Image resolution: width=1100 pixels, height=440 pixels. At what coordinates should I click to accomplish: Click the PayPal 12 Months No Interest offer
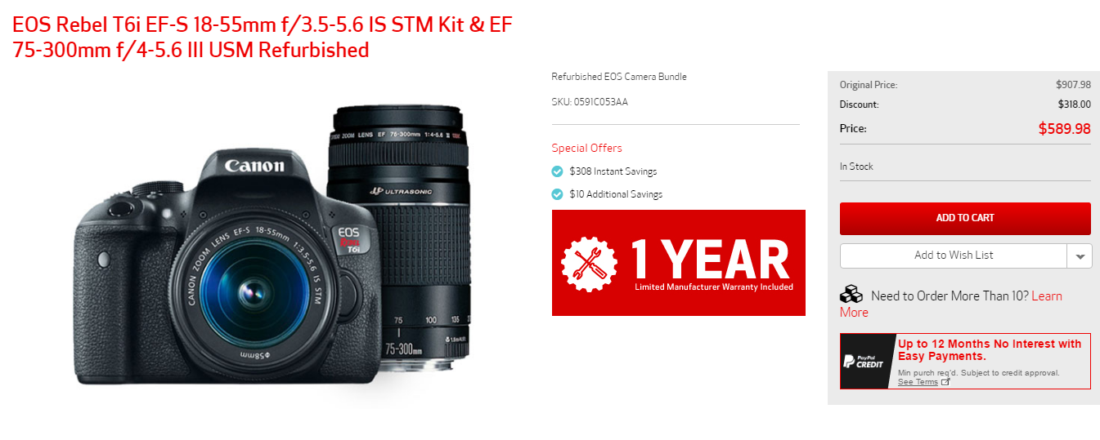[965, 361]
